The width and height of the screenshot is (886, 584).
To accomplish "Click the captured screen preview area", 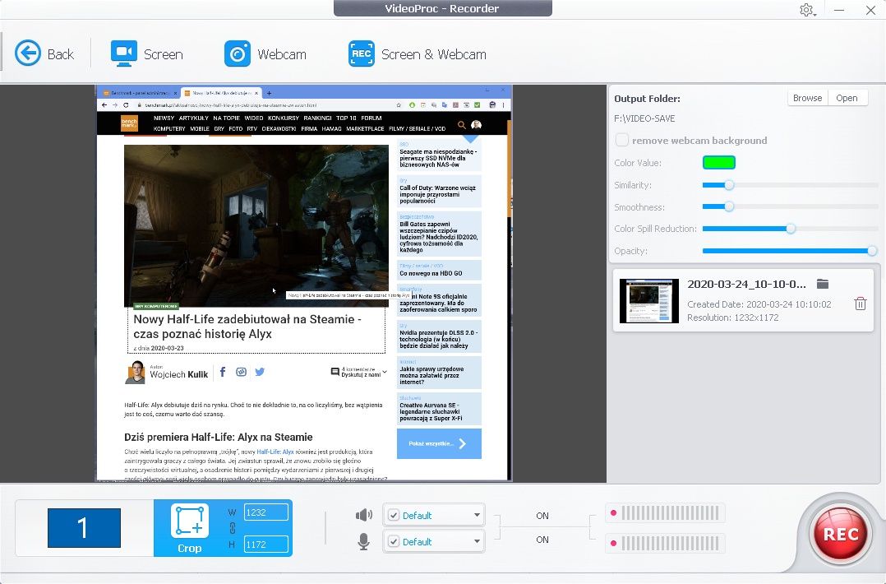I will pyautogui.click(x=304, y=283).
